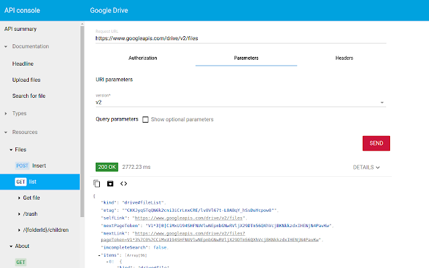Open the Upload files documentation page
429x268 pixels.
[x=26, y=80]
